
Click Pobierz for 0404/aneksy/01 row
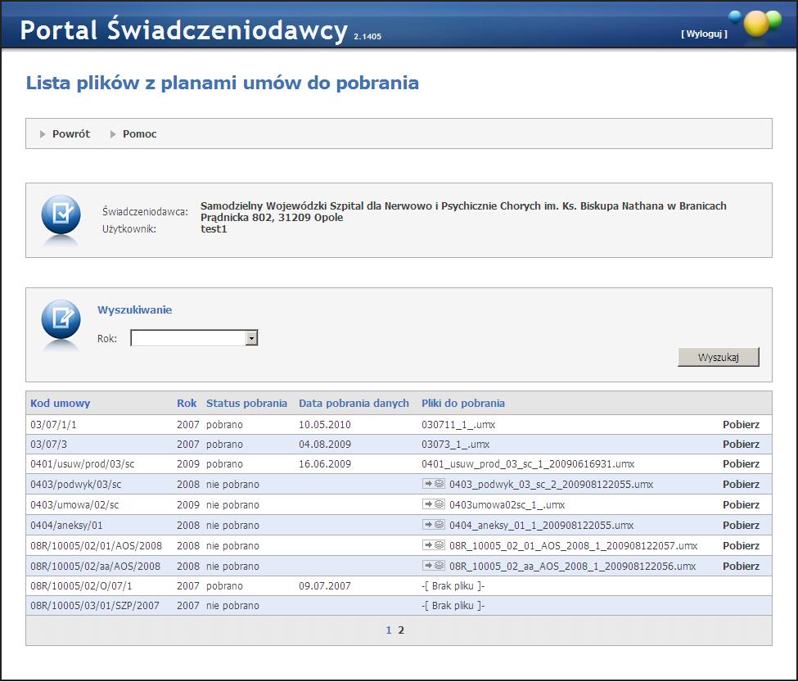point(741,526)
